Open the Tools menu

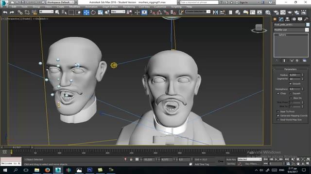[24, 7]
